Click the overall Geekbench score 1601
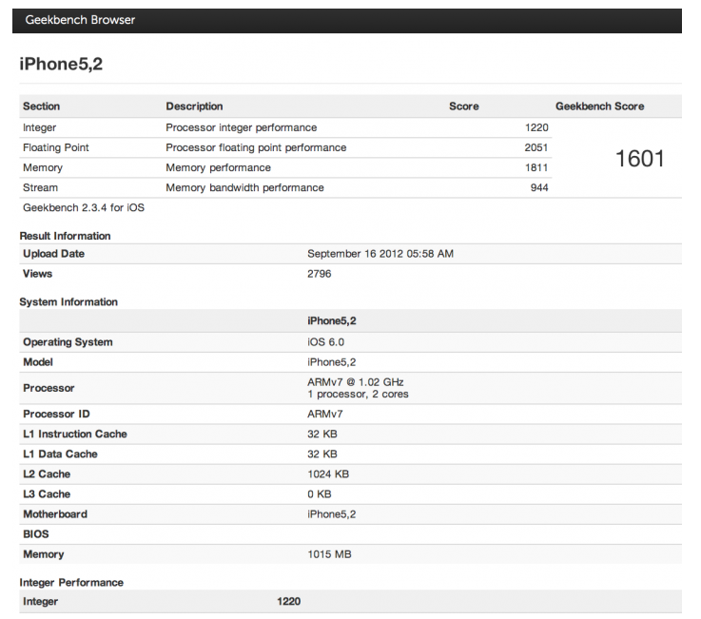 click(639, 159)
